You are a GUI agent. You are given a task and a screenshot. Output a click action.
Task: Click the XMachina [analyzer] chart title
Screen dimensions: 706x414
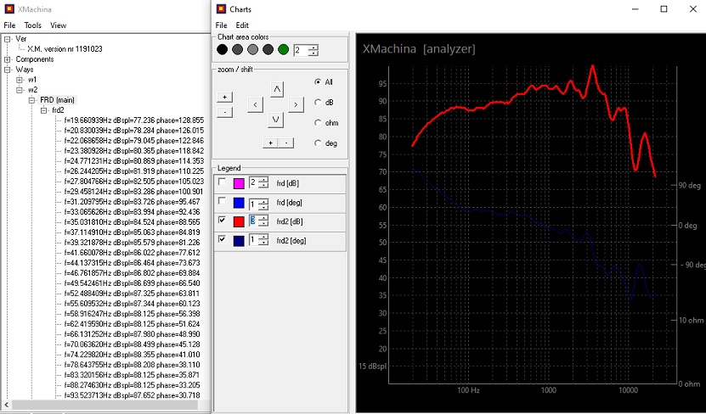(419, 49)
